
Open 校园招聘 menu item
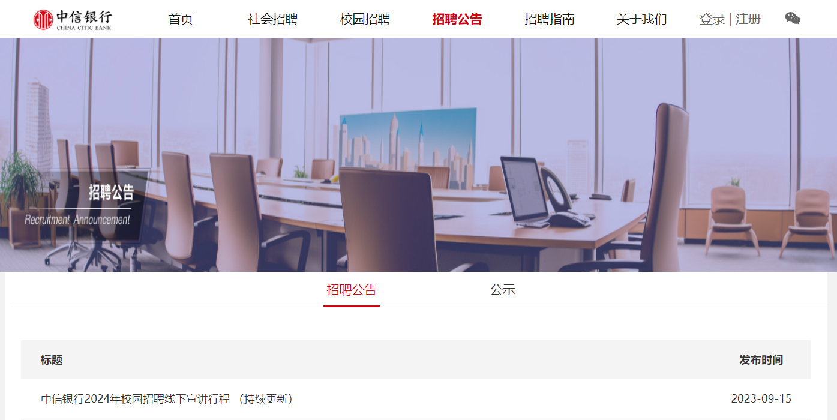[x=365, y=19]
